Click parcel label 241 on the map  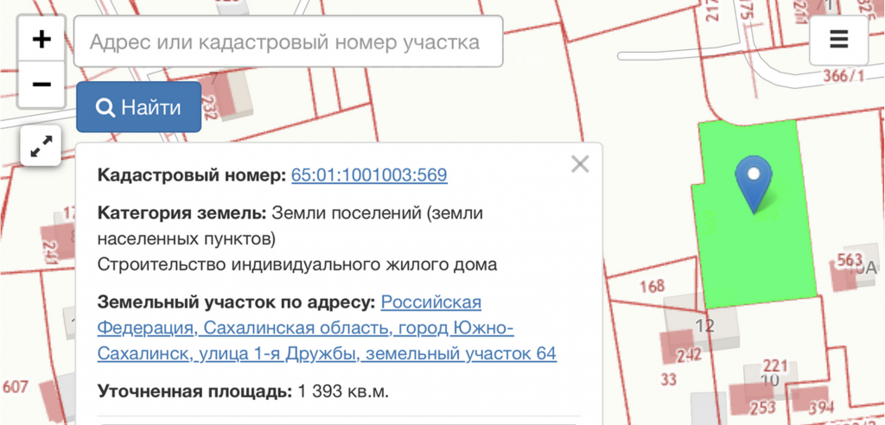click(51, 253)
